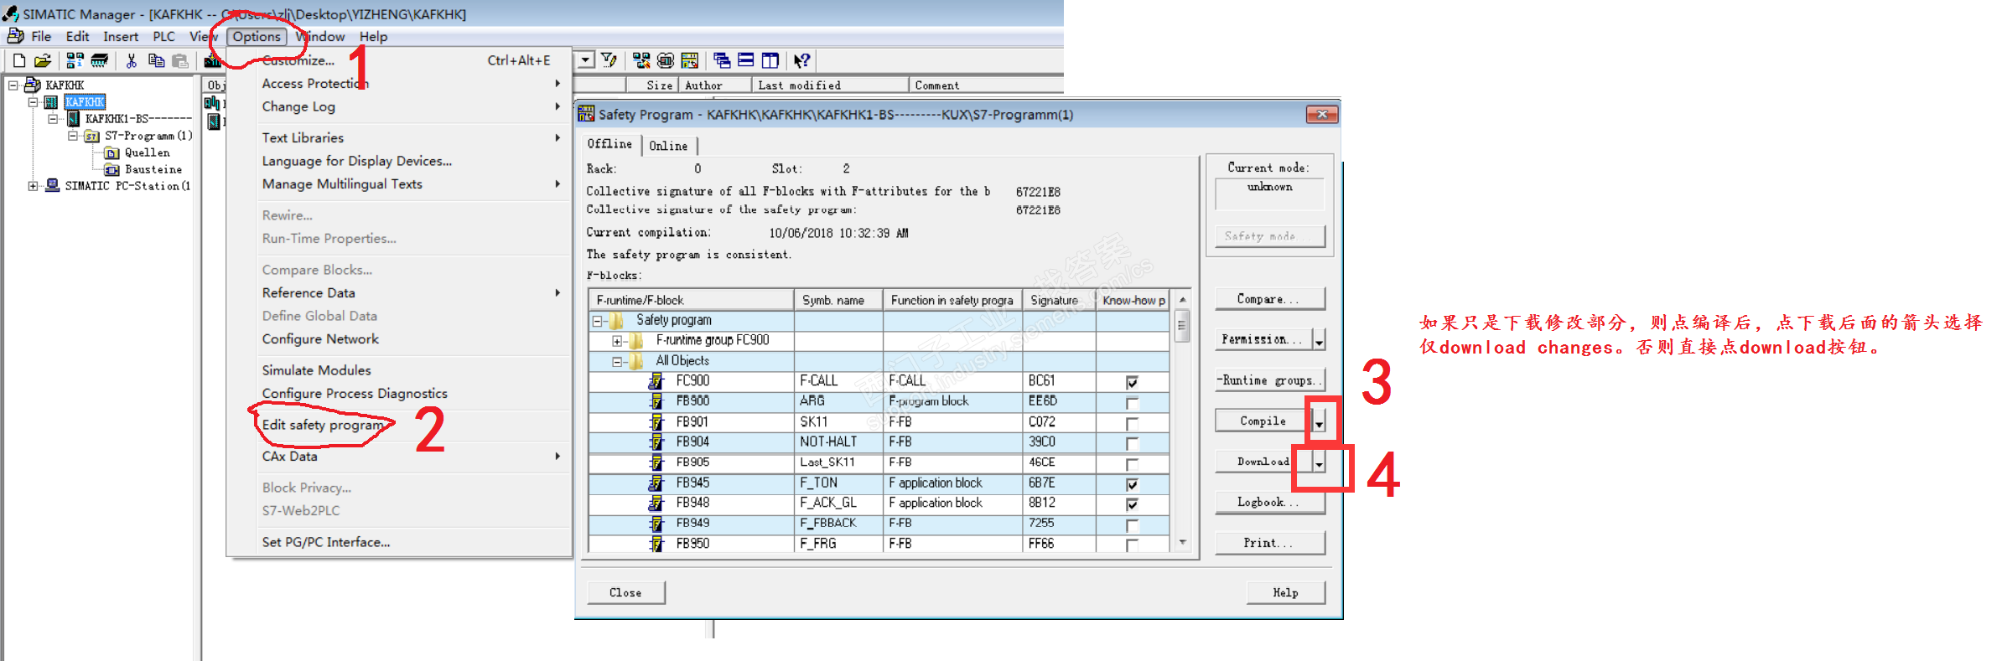
Task: Click the Open Project folder icon
Action: 43,60
